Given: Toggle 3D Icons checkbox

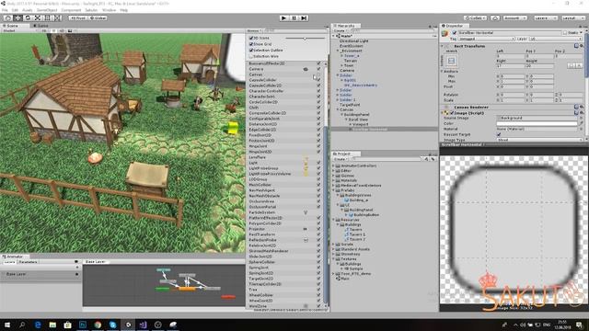Looking at the screenshot, I should coord(251,38).
